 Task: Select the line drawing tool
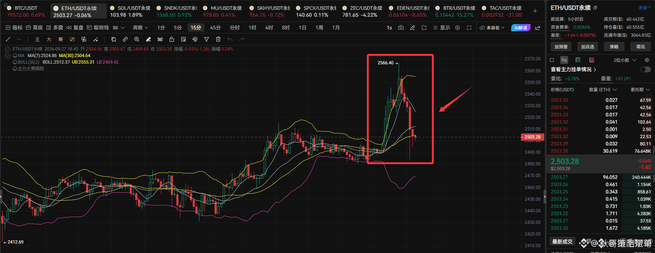click(8, 39)
